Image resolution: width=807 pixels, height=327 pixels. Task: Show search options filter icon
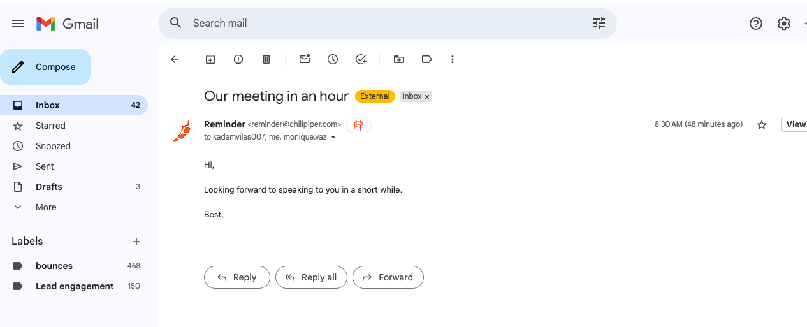click(599, 24)
